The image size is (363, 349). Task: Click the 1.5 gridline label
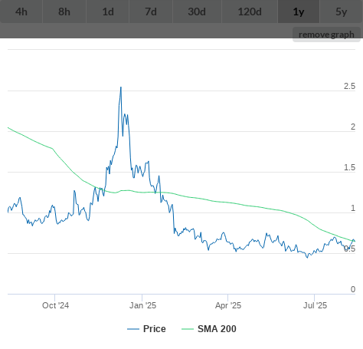pos(349,167)
